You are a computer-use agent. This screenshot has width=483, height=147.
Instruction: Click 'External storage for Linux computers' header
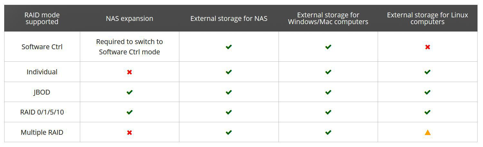tap(427, 18)
